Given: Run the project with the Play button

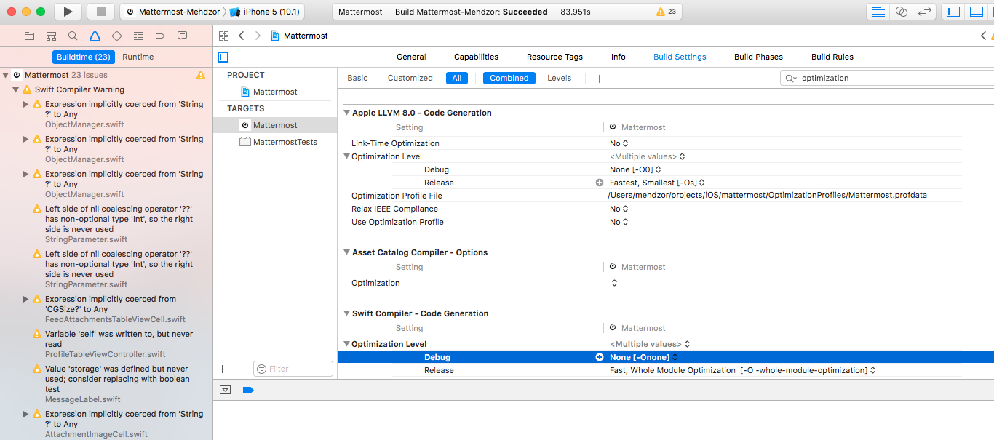Looking at the screenshot, I should (68, 12).
